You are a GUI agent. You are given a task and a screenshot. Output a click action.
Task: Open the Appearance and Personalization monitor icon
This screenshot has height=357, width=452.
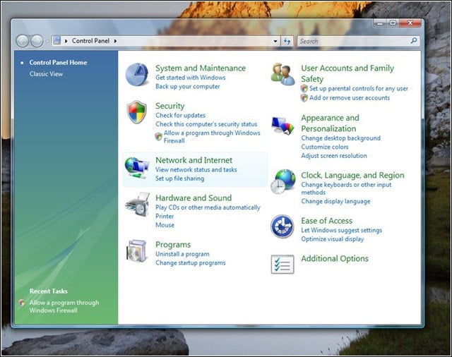(x=282, y=126)
